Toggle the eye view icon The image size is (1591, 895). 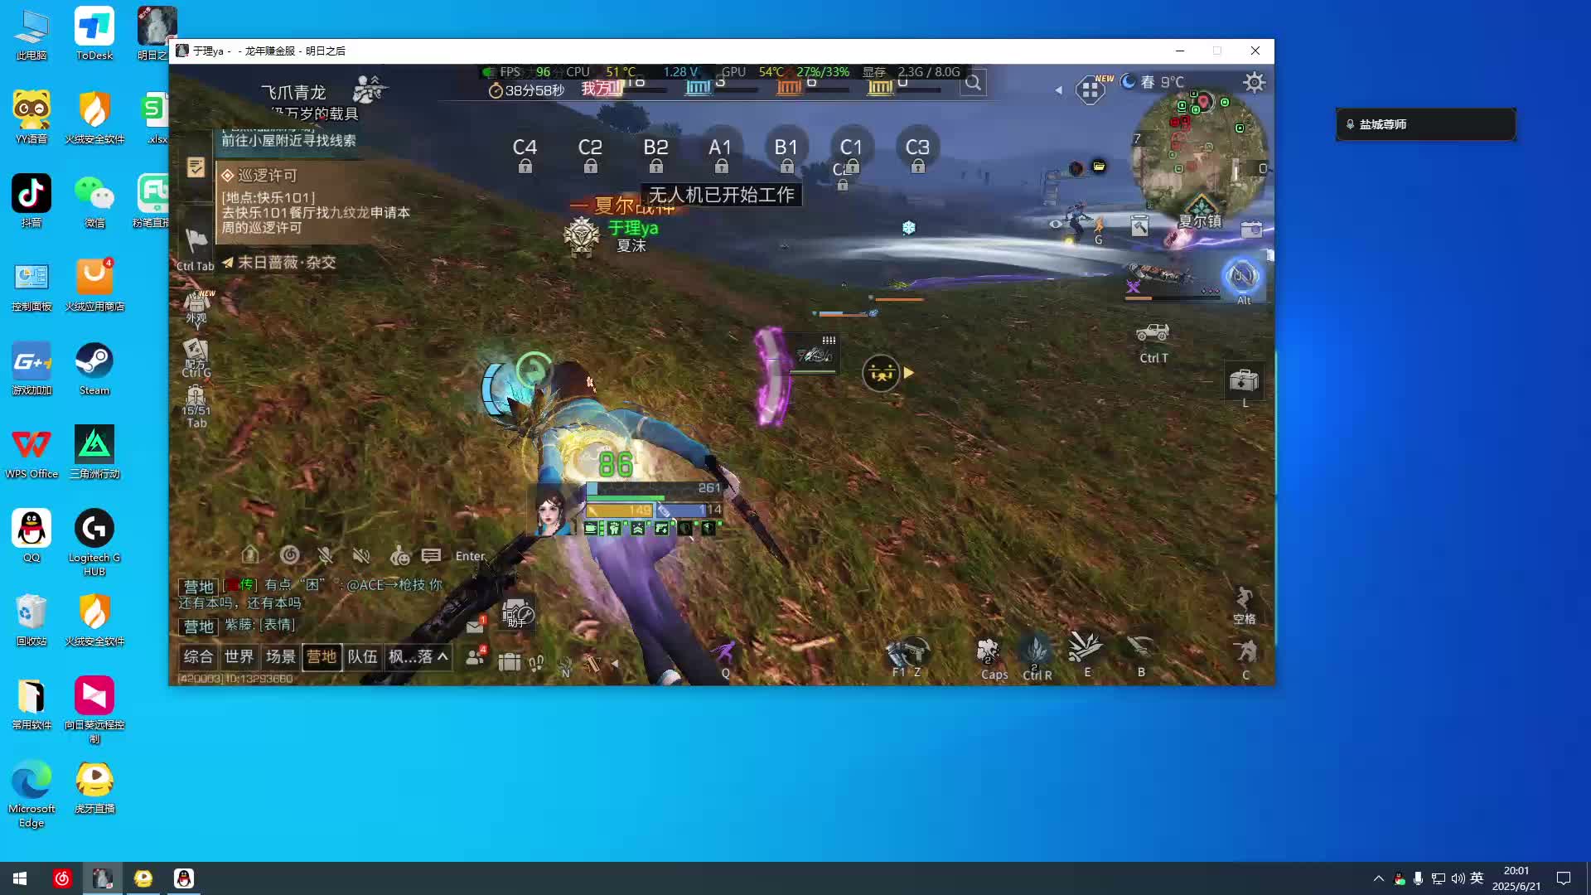click(1055, 224)
